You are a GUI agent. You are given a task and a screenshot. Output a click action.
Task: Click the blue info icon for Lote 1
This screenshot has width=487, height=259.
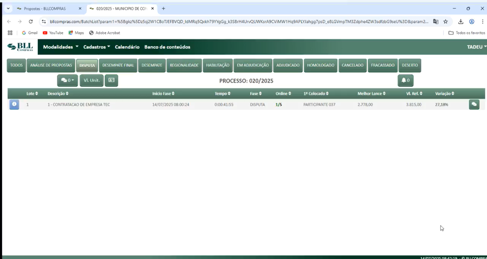[14, 105]
